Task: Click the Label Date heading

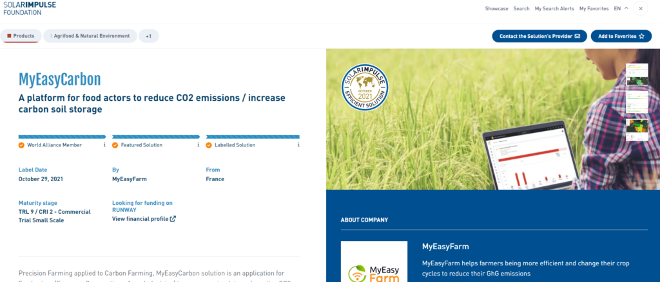Action: click(33, 170)
